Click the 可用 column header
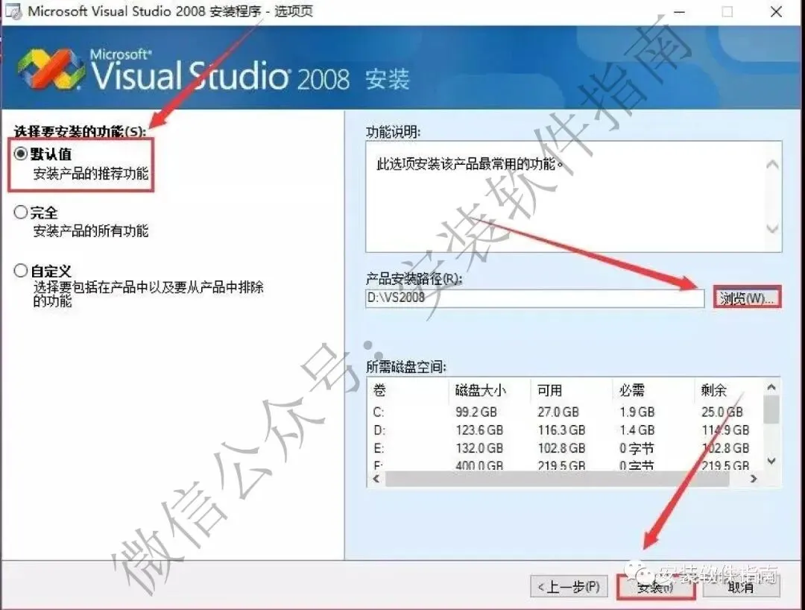 [549, 390]
